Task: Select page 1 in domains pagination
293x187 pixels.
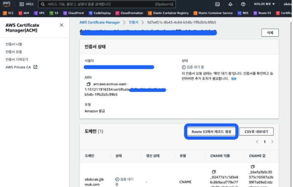Action: (265, 142)
